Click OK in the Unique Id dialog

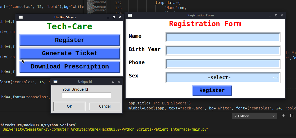[x=70, y=107]
